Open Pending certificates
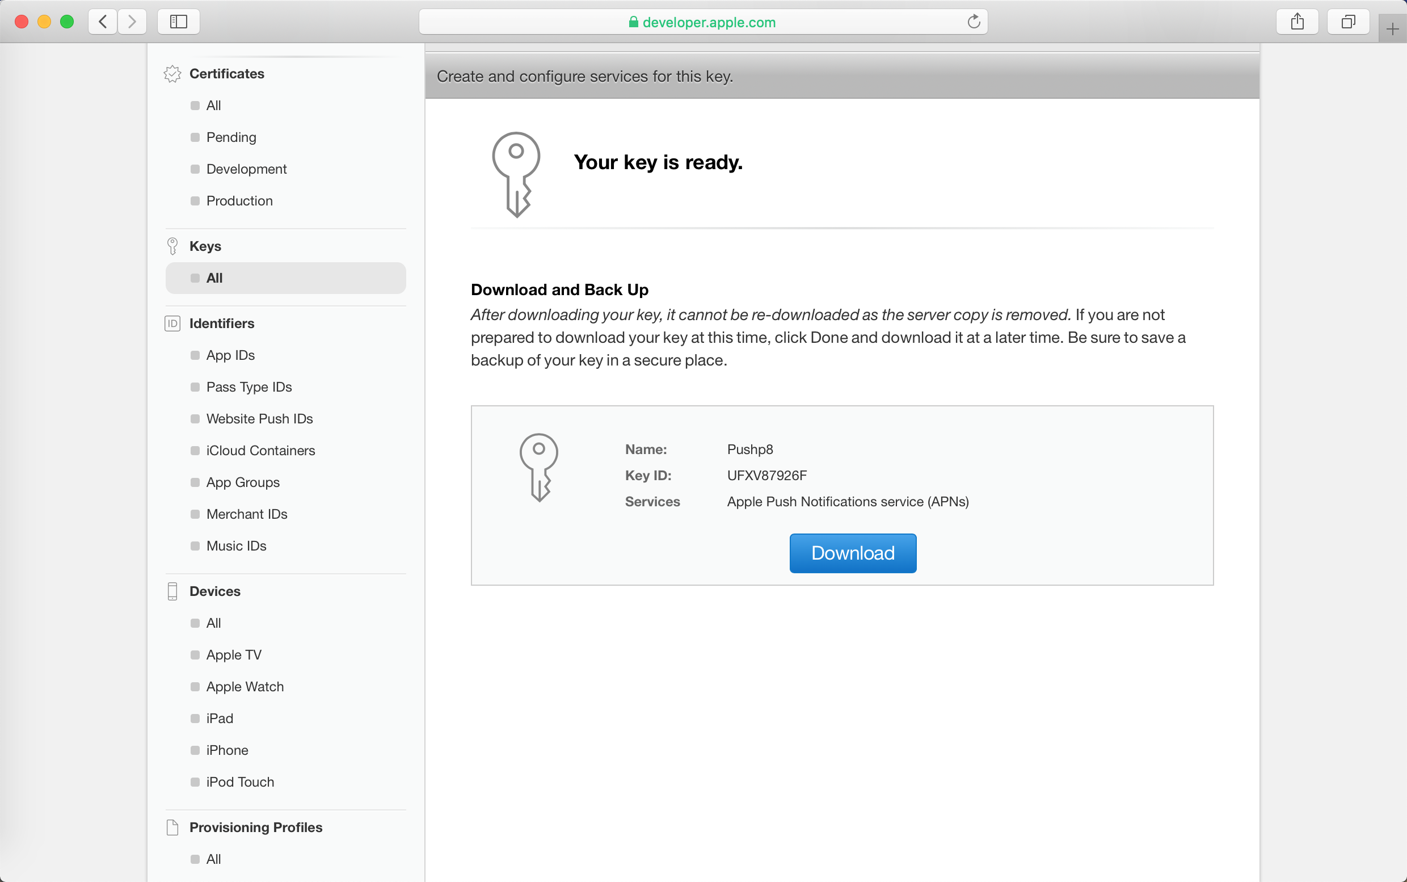Image resolution: width=1407 pixels, height=882 pixels. (231, 138)
